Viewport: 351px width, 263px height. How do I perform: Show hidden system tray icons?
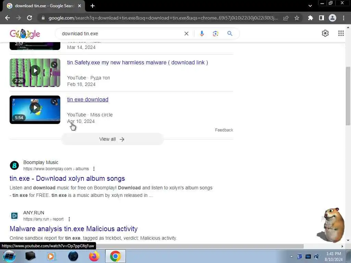[x=291, y=256]
